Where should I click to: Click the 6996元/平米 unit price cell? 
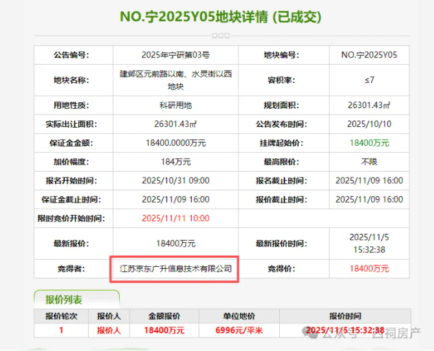coord(238,330)
